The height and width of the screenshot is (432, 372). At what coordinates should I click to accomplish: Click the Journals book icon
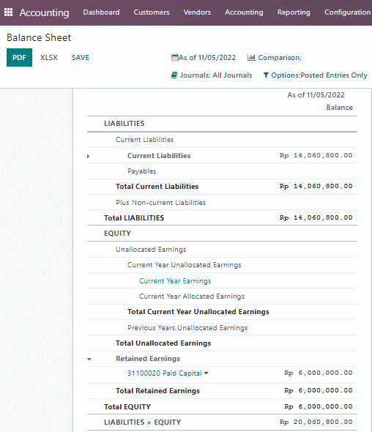click(174, 75)
